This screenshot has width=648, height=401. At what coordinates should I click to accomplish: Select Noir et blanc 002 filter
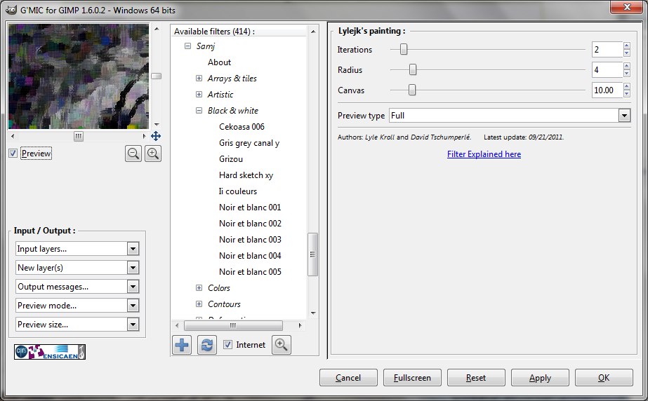(250, 224)
